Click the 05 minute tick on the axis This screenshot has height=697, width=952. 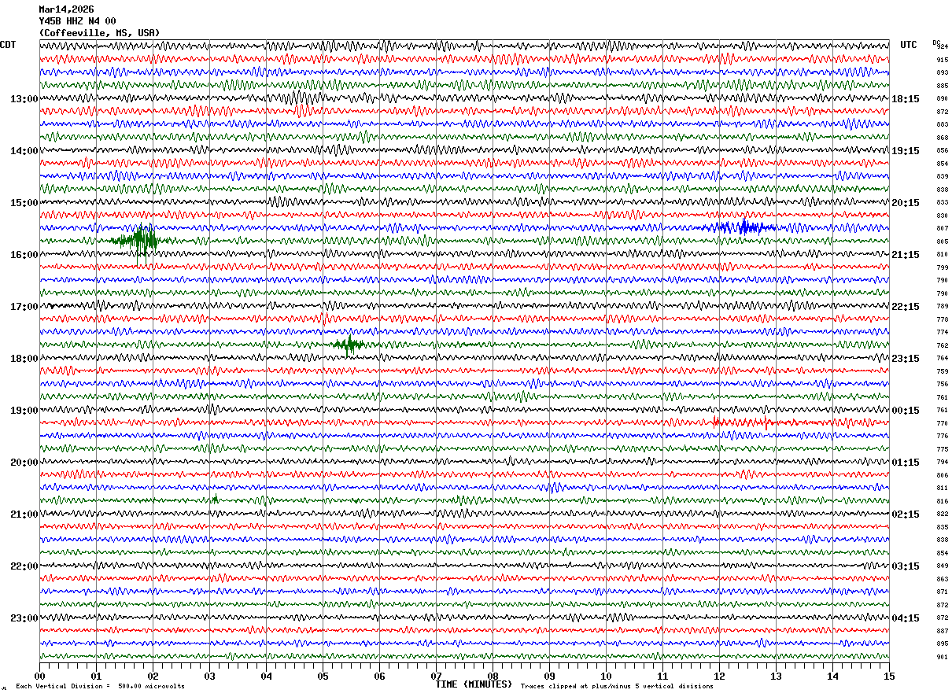click(x=323, y=676)
